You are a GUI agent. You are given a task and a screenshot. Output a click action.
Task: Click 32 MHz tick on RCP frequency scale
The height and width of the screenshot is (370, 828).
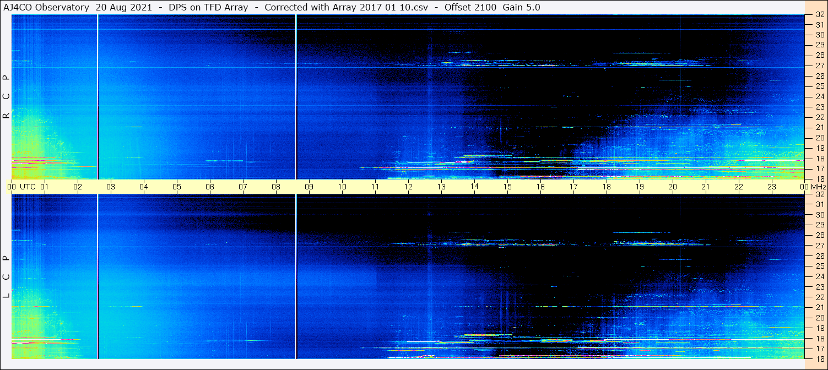click(x=819, y=15)
